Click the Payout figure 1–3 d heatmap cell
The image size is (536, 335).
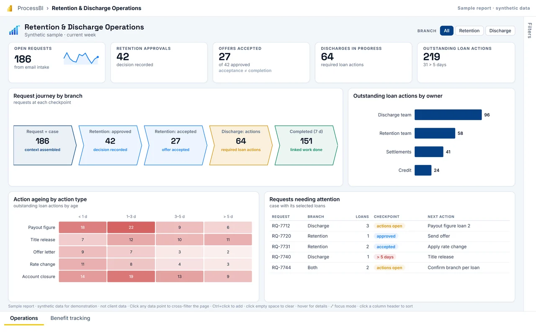tap(131, 227)
